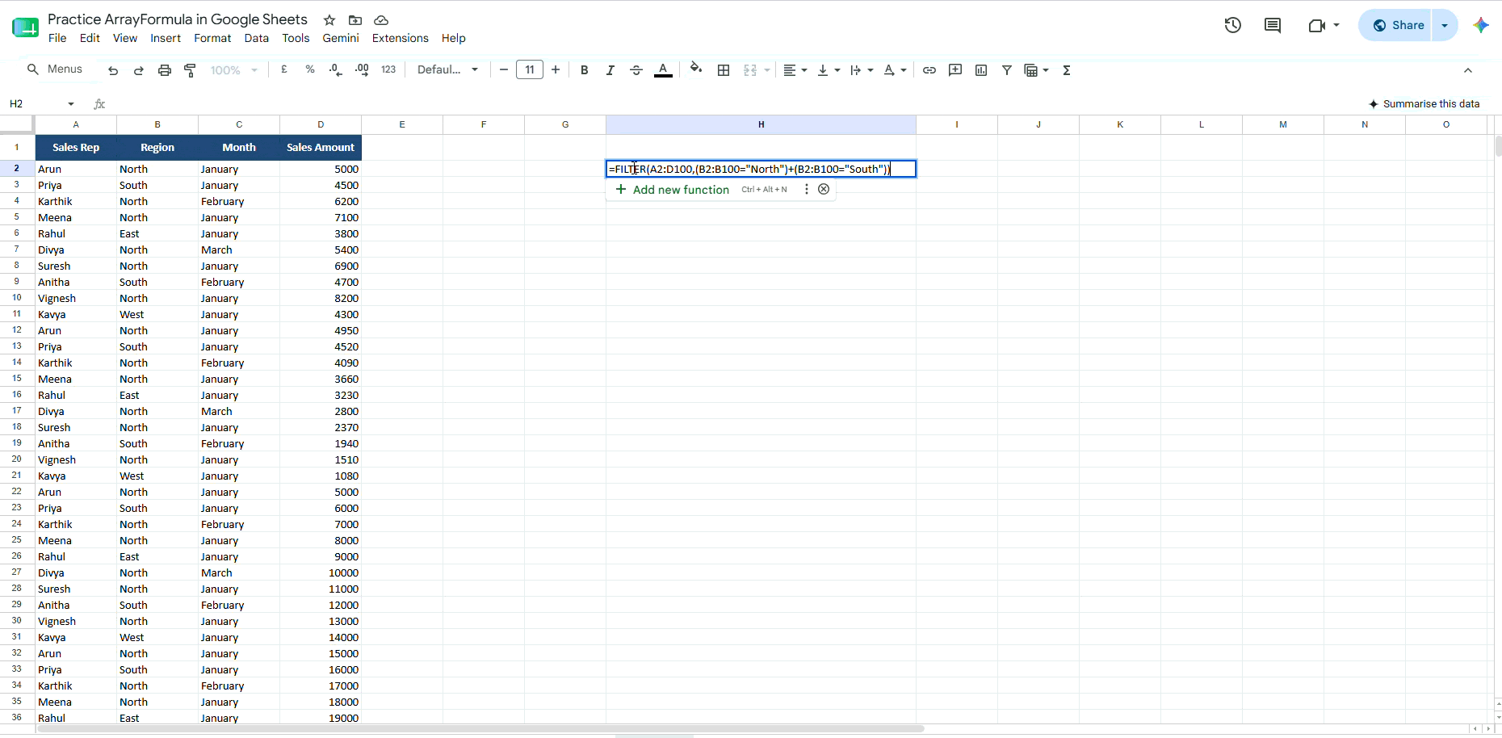Open the Extensions menu
Viewport: 1502px width, 738px height.
[400, 38]
